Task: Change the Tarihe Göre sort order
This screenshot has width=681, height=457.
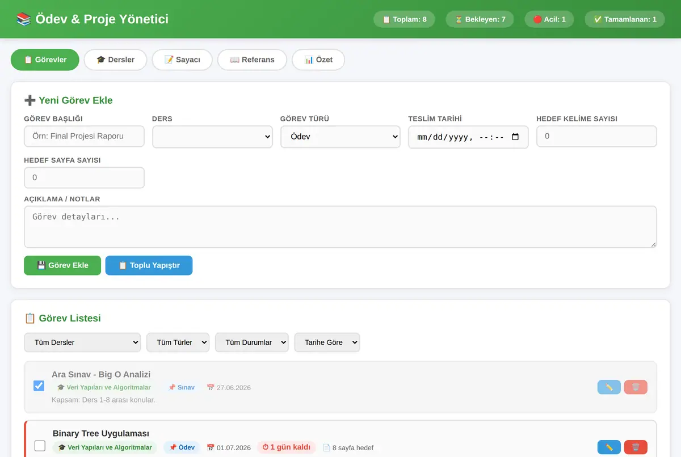Action: (327, 342)
